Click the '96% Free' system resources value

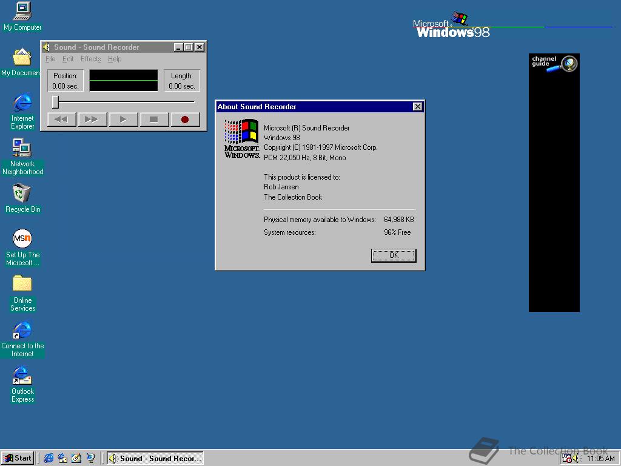(x=397, y=232)
